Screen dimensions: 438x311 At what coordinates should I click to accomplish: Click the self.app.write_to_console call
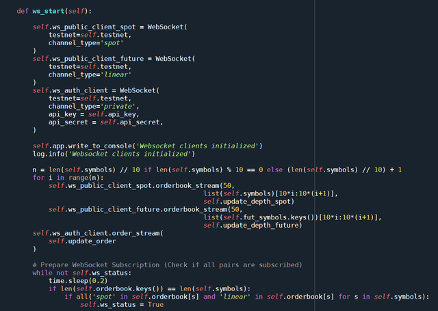tap(148, 146)
